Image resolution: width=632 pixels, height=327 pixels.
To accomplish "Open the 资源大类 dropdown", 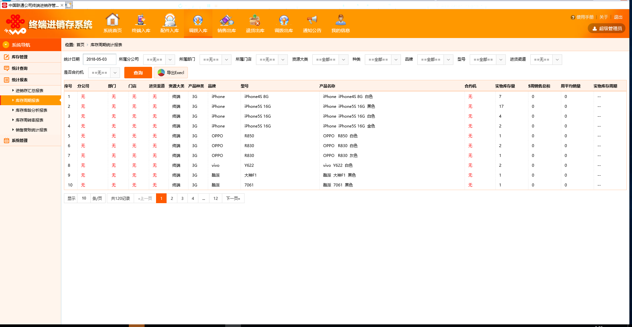I will (330, 60).
